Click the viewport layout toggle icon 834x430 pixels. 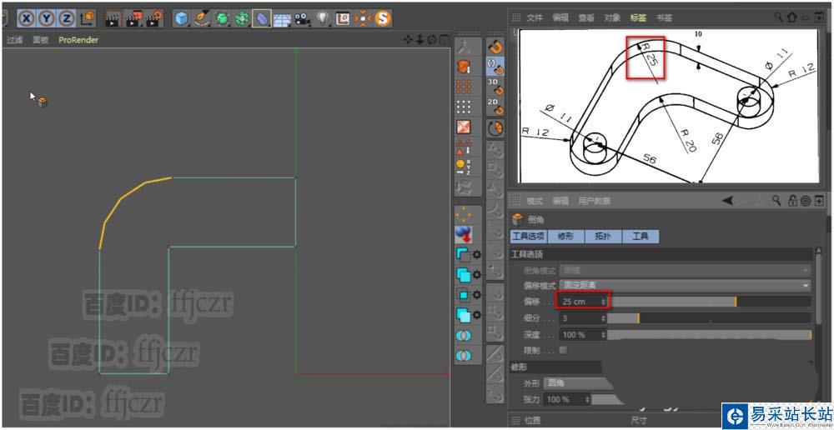tap(444, 39)
